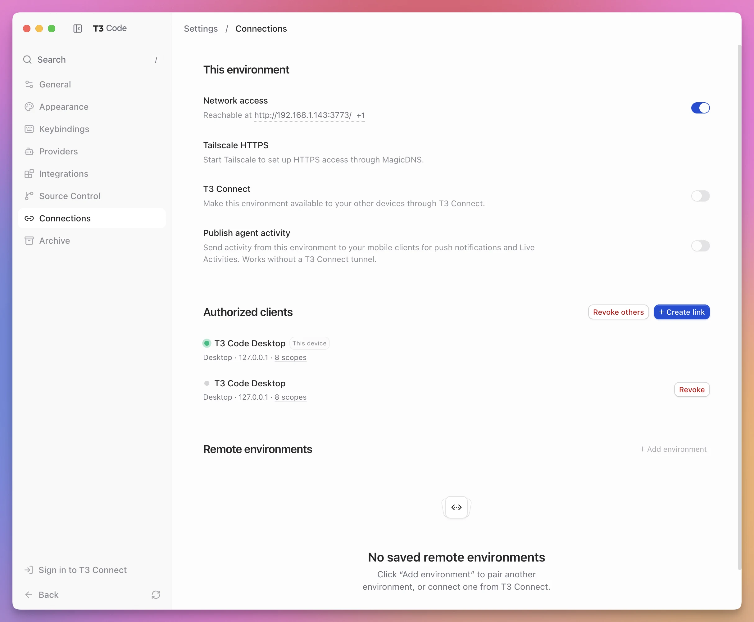View 8 scopes for the second client
754x622 pixels.
pyautogui.click(x=290, y=397)
